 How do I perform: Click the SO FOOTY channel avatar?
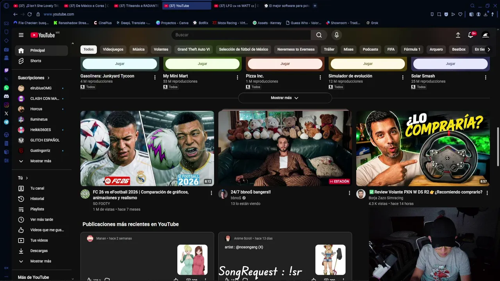click(85, 194)
